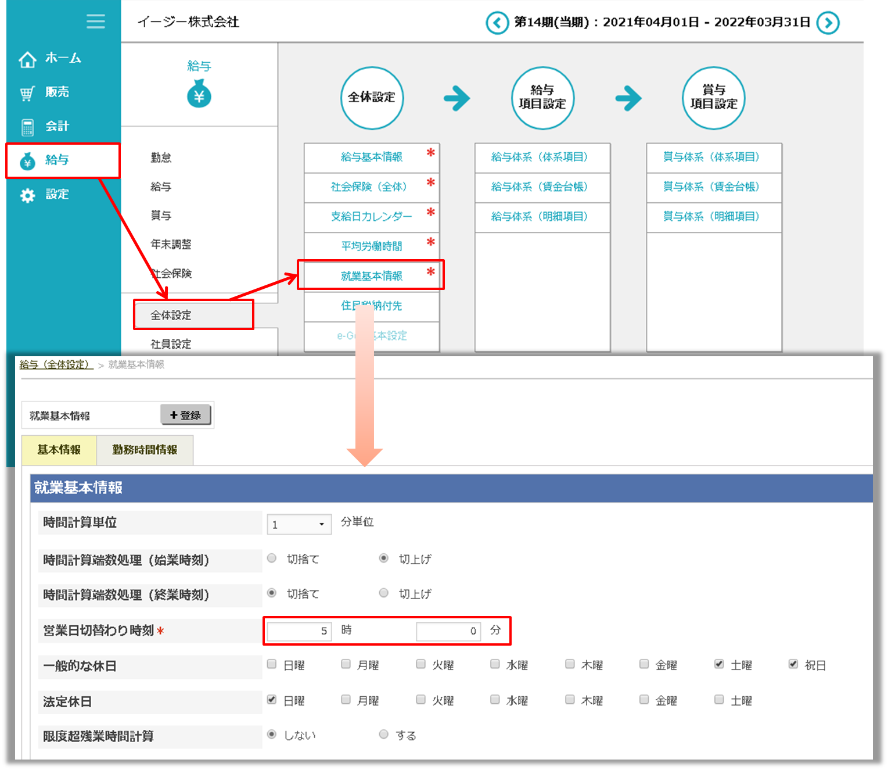The height and width of the screenshot is (770, 888).
Task: Open 就業基本情報 settings link
Action: (x=371, y=275)
